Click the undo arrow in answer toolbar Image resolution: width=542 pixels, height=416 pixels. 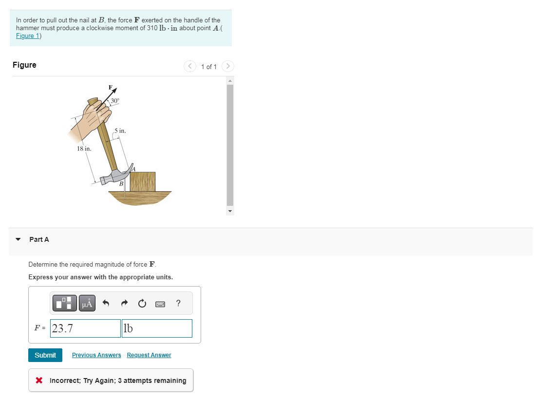pos(106,303)
